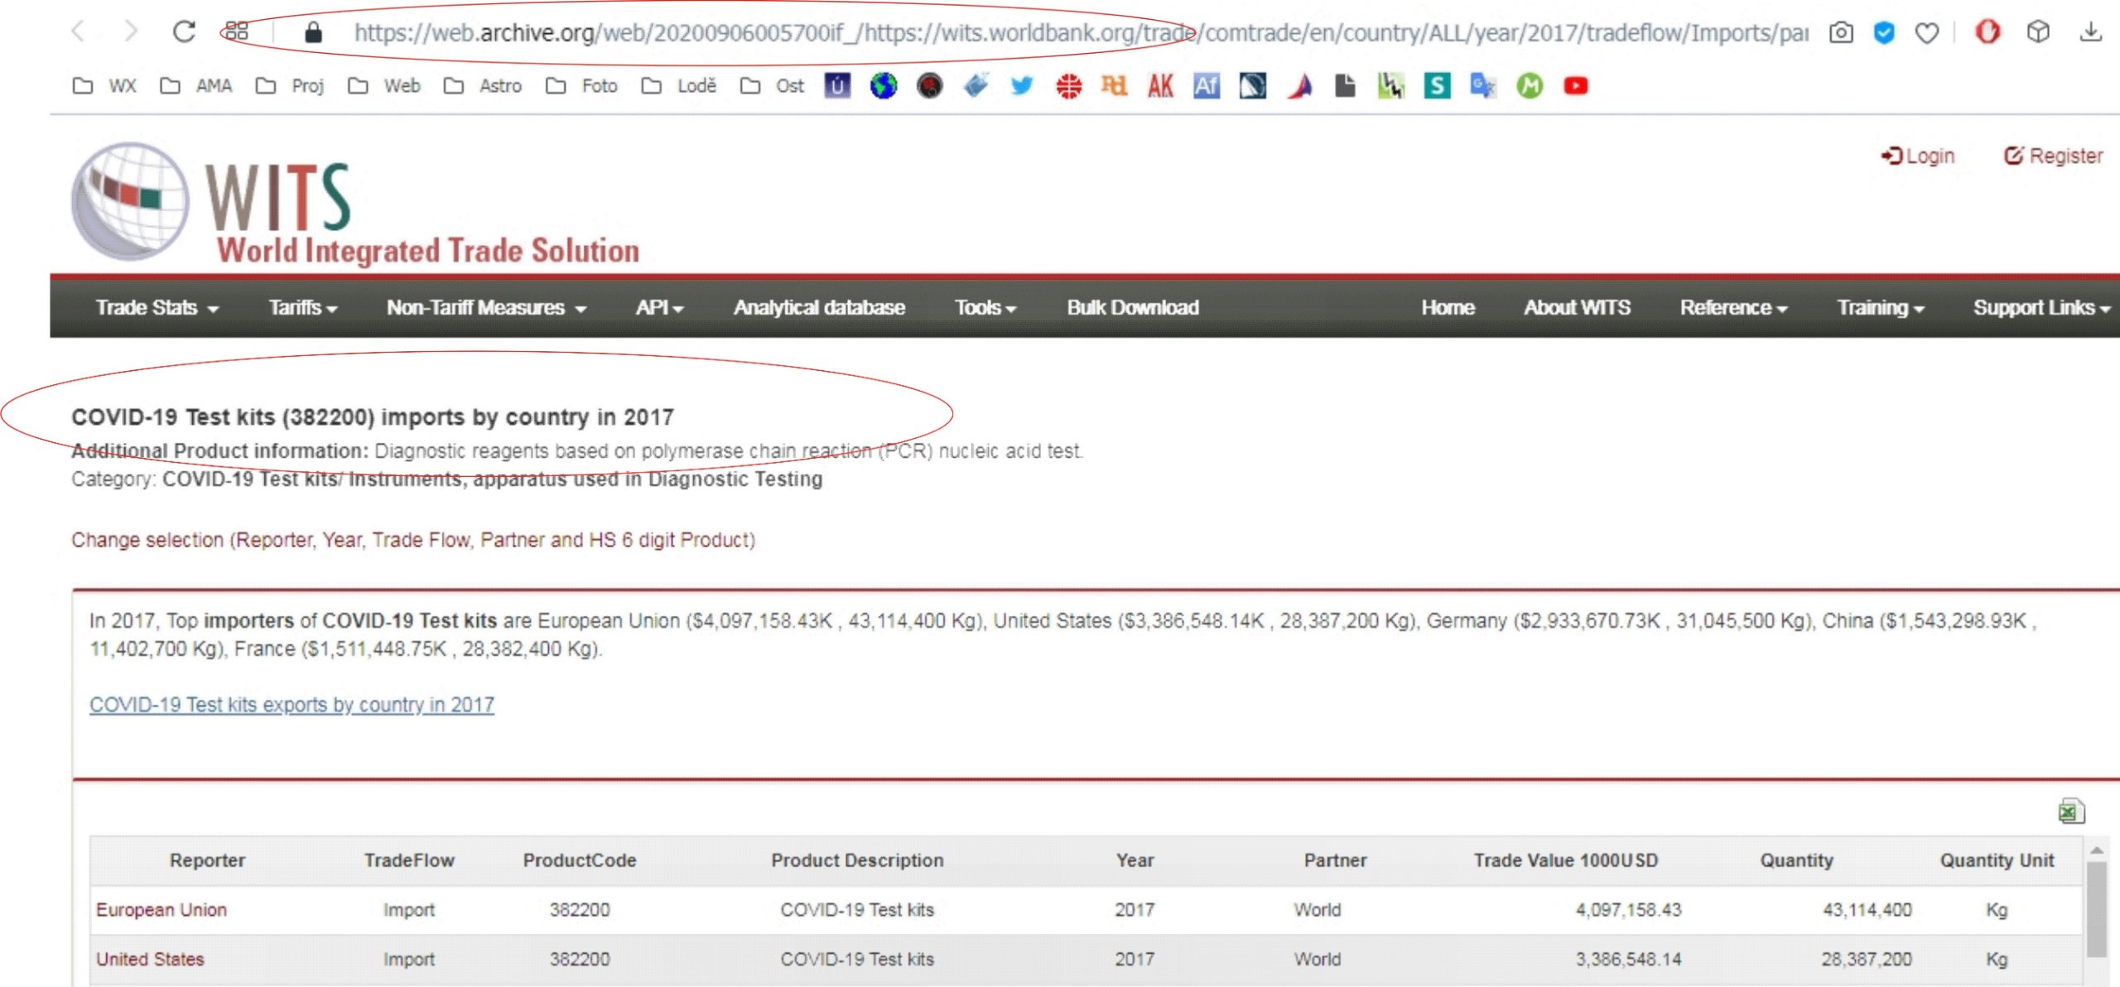Open the Analytical database menu item
This screenshot has height=987, width=2120.
(818, 307)
